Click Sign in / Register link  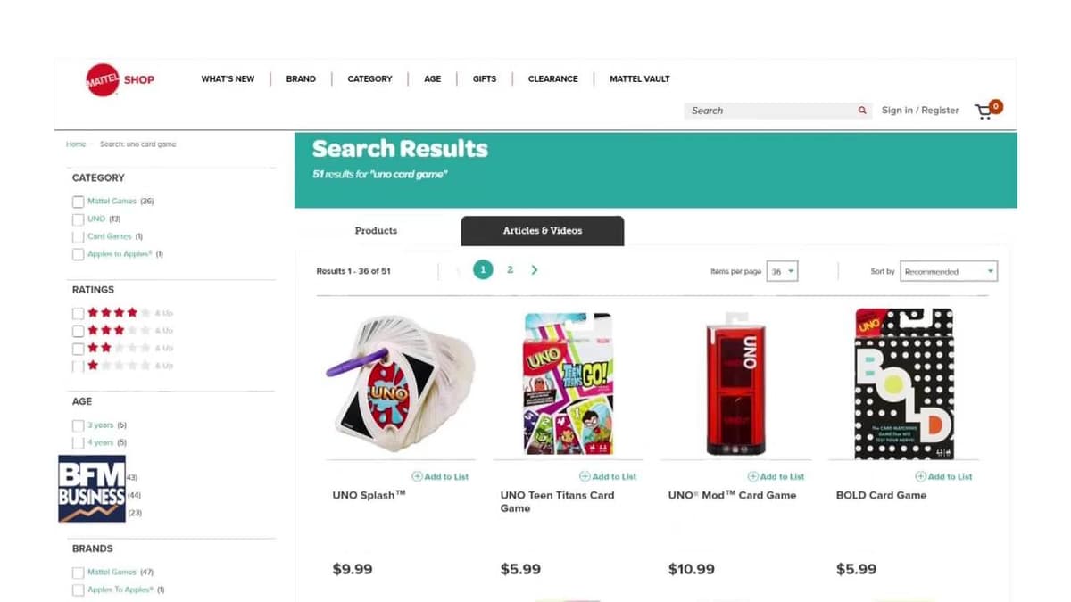(920, 111)
